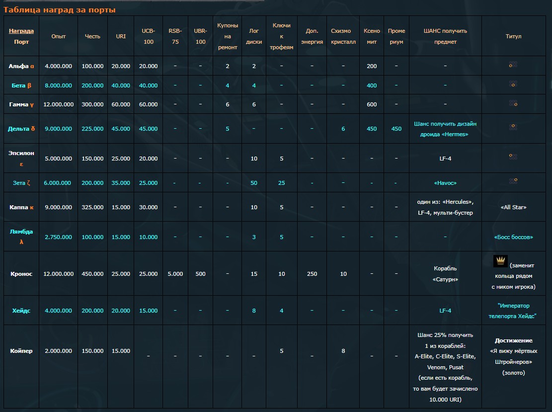Click the «Havoc» item in the Зета row
Image resolution: width=552 pixels, height=412 pixels.
(445, 183)
